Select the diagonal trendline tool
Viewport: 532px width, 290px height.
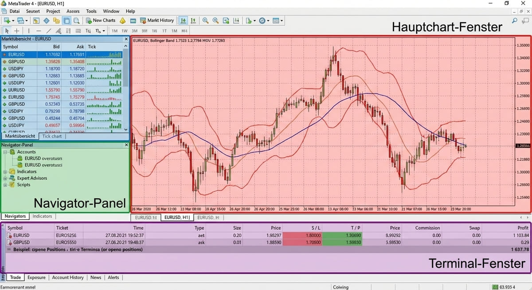[x=49, y=31]
